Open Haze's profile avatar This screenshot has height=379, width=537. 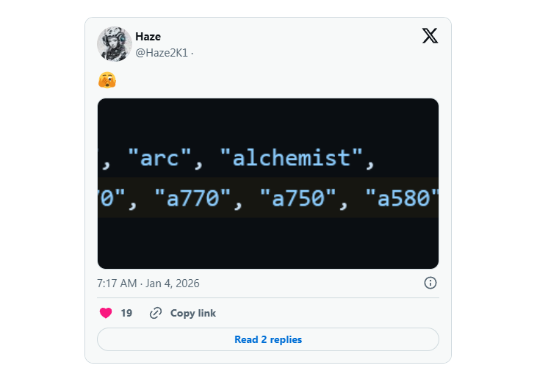click(115, 44)
